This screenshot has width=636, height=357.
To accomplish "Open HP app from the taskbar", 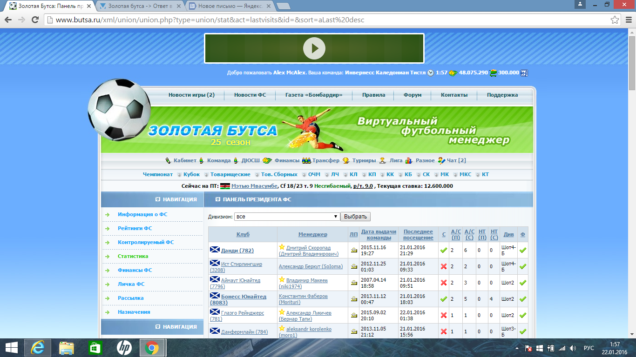I will pos(124,347).
